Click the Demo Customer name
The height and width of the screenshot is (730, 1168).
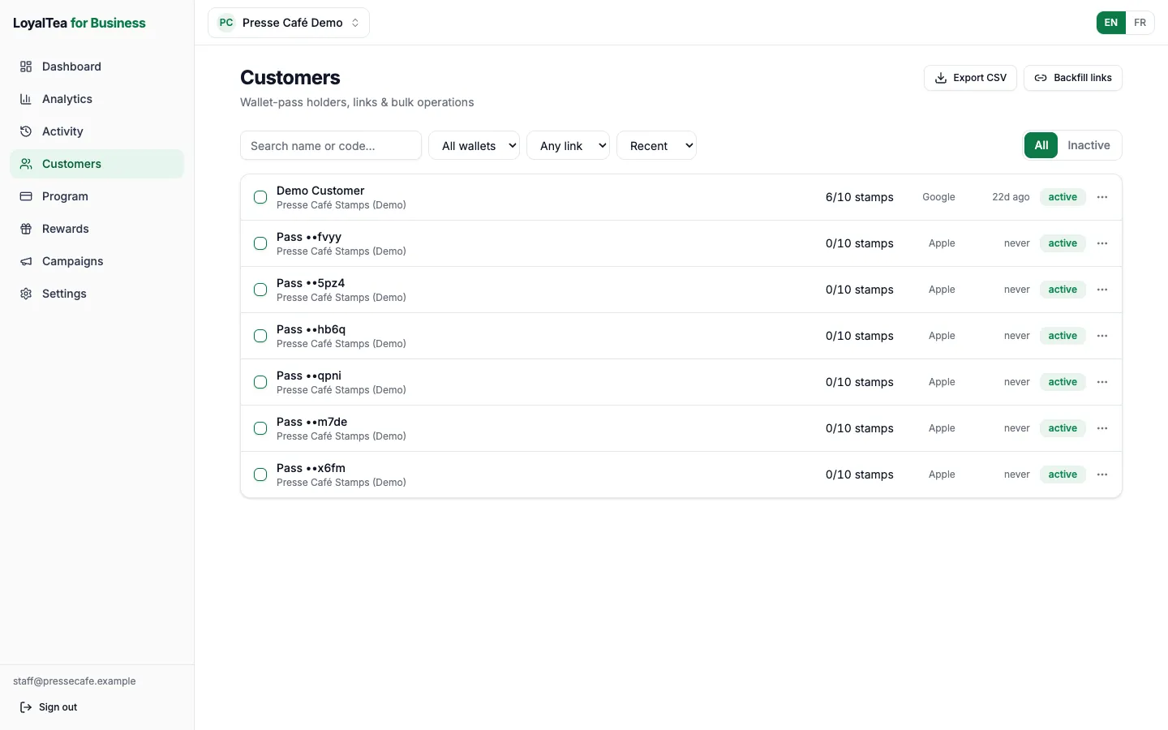point(320,191)
